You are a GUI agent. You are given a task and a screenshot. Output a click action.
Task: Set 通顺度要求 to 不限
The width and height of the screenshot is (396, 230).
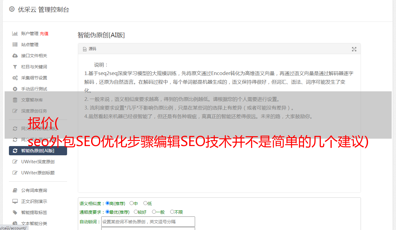(x=172, y=212)
